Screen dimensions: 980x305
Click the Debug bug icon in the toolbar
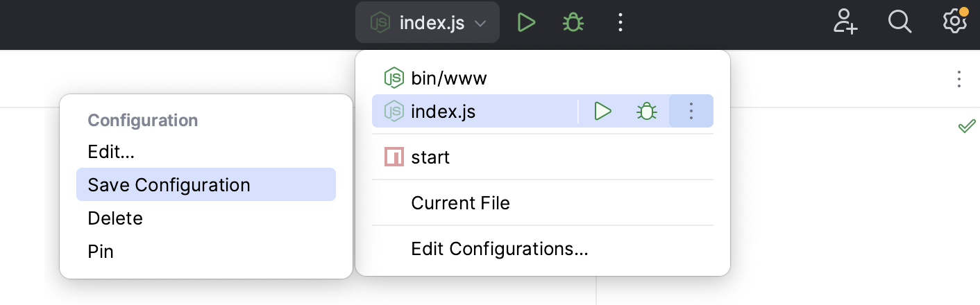pyautogui.click(x=573, y=23)
